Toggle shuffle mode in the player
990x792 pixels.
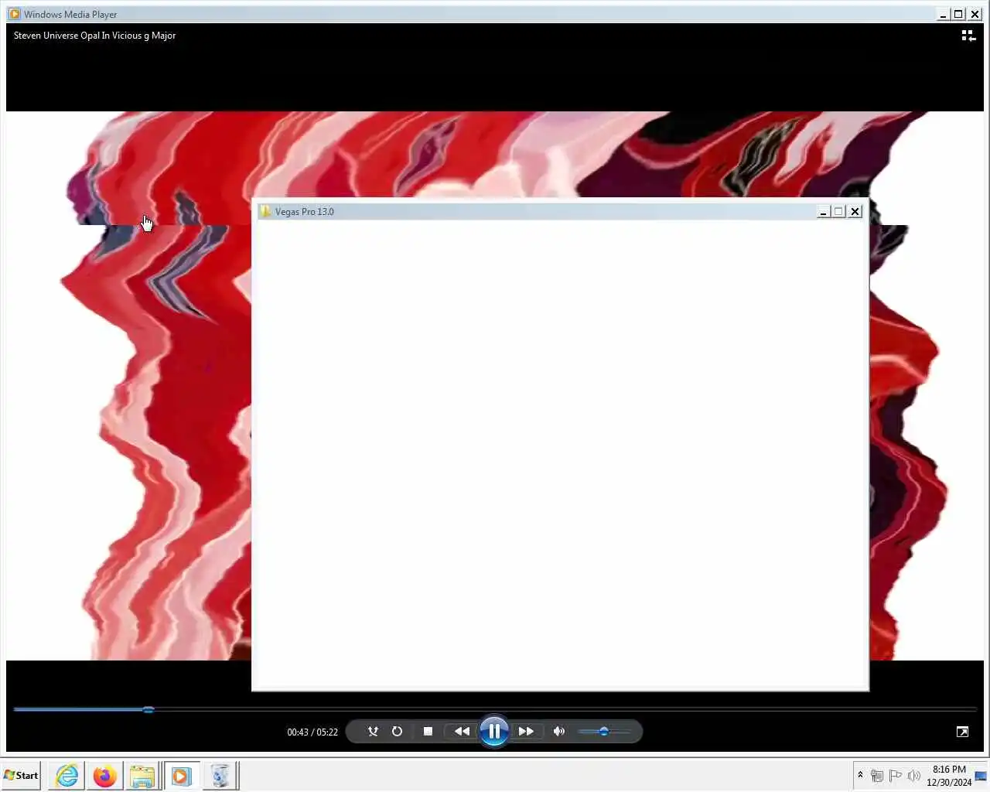[373, 731]
